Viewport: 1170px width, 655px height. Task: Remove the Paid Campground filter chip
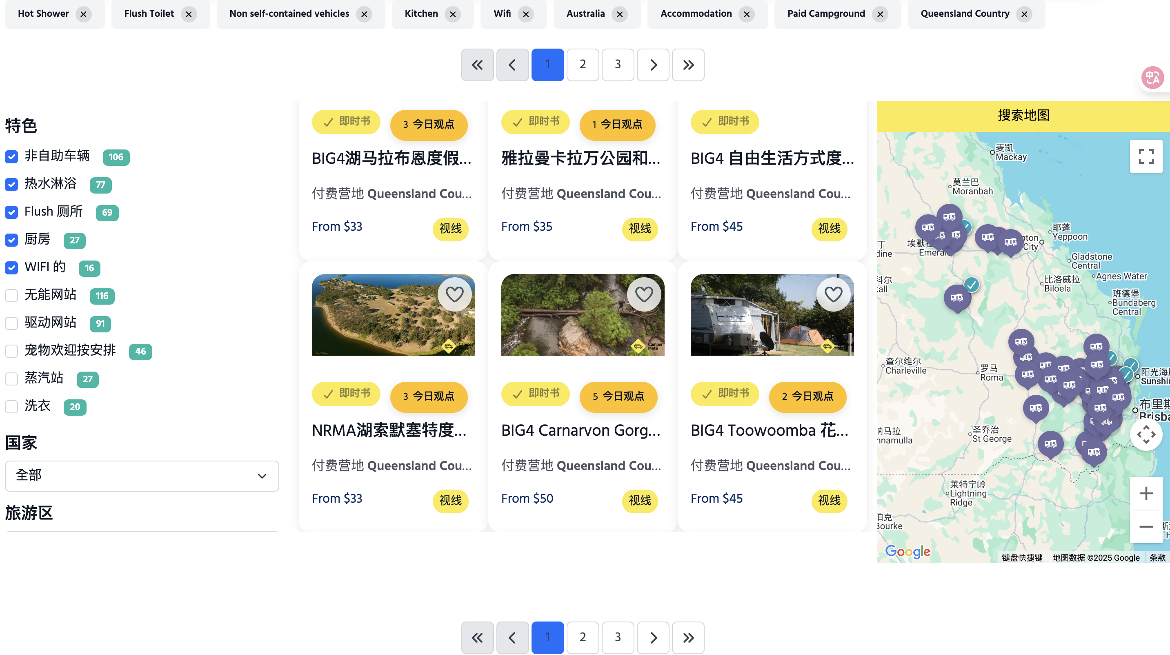pyautogui.click(x=880, y=14)
